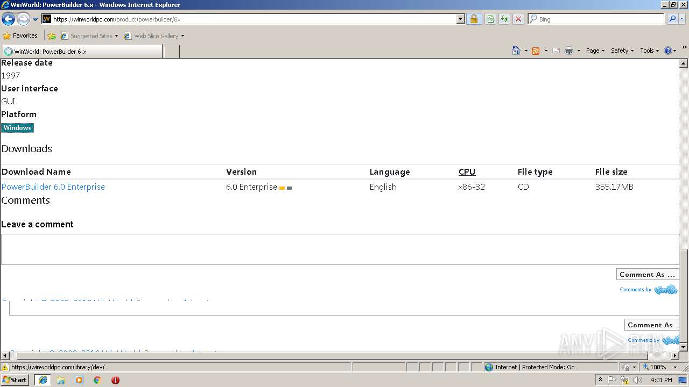Screen dimensions: 689x387
Task: Go forward with the Forward arrow button
Action: click(x=23, y=19)
